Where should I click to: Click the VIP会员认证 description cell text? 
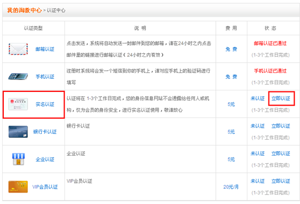(79, 181)
